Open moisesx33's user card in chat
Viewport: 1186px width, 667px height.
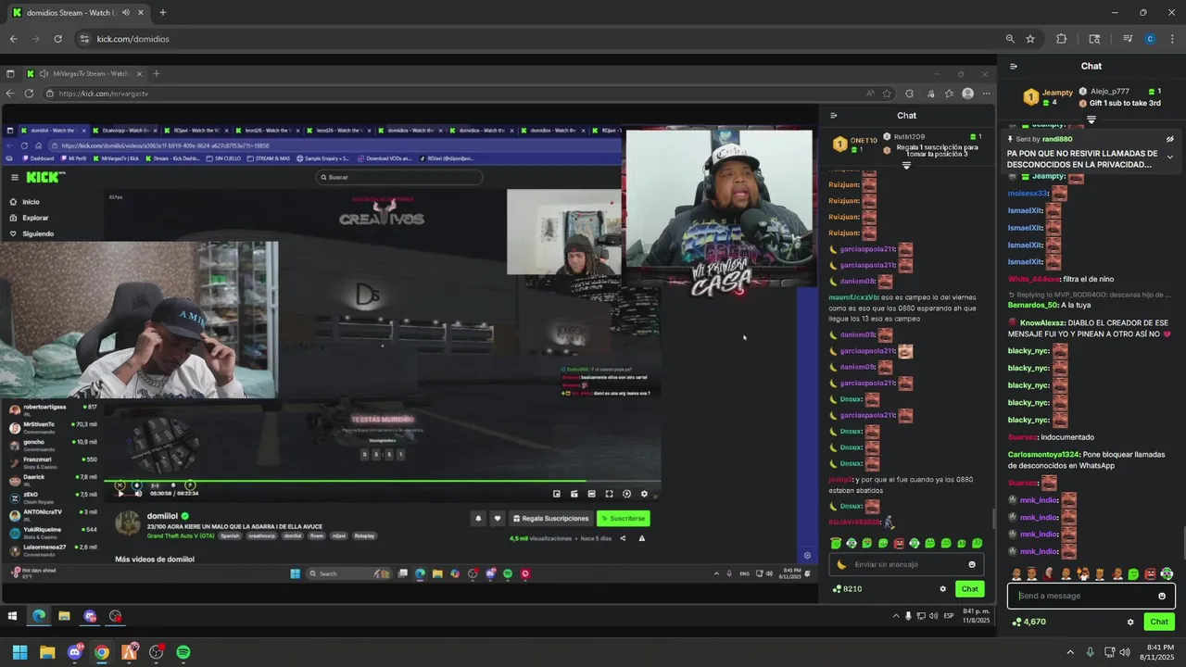1028,194
